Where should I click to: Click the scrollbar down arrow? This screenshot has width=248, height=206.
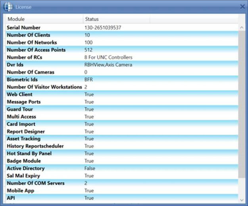point(241,199)
